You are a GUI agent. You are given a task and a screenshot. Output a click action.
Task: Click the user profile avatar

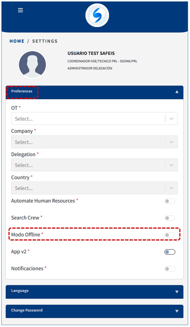(x=32, y=65)
